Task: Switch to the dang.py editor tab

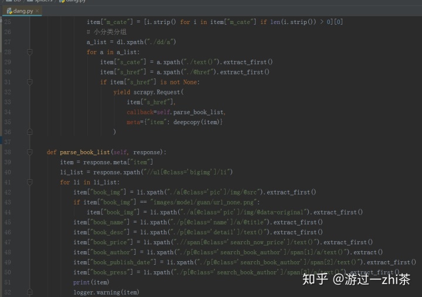Action: 23,11
